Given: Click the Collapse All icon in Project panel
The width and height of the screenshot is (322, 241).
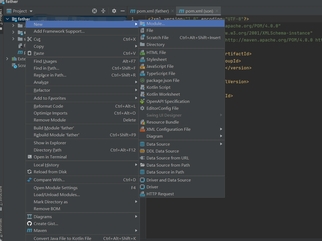Looking at the screenshot, I should coord(103,11).
